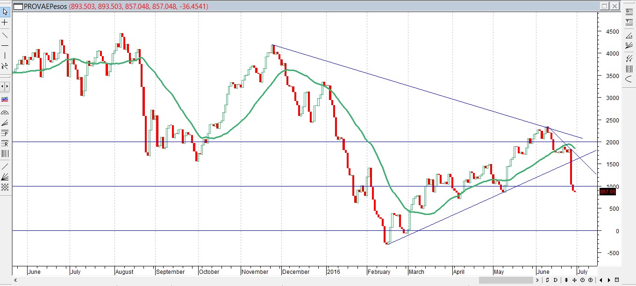Select the Q dotted lines tool
The width and height of the screenshot is (636, 286).
629,12
